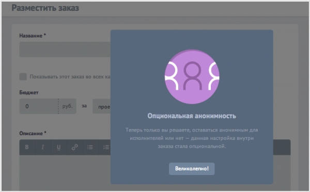Focus the budget amount field showing 0
310x192 pixels.
39,106
